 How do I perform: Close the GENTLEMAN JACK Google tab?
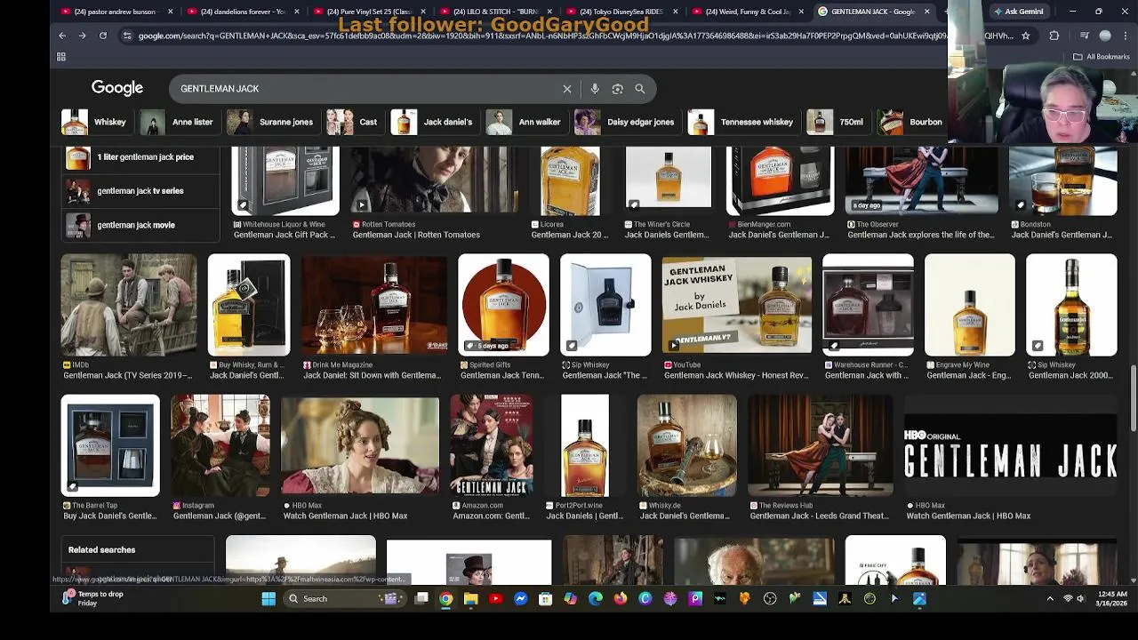(927, 12)
